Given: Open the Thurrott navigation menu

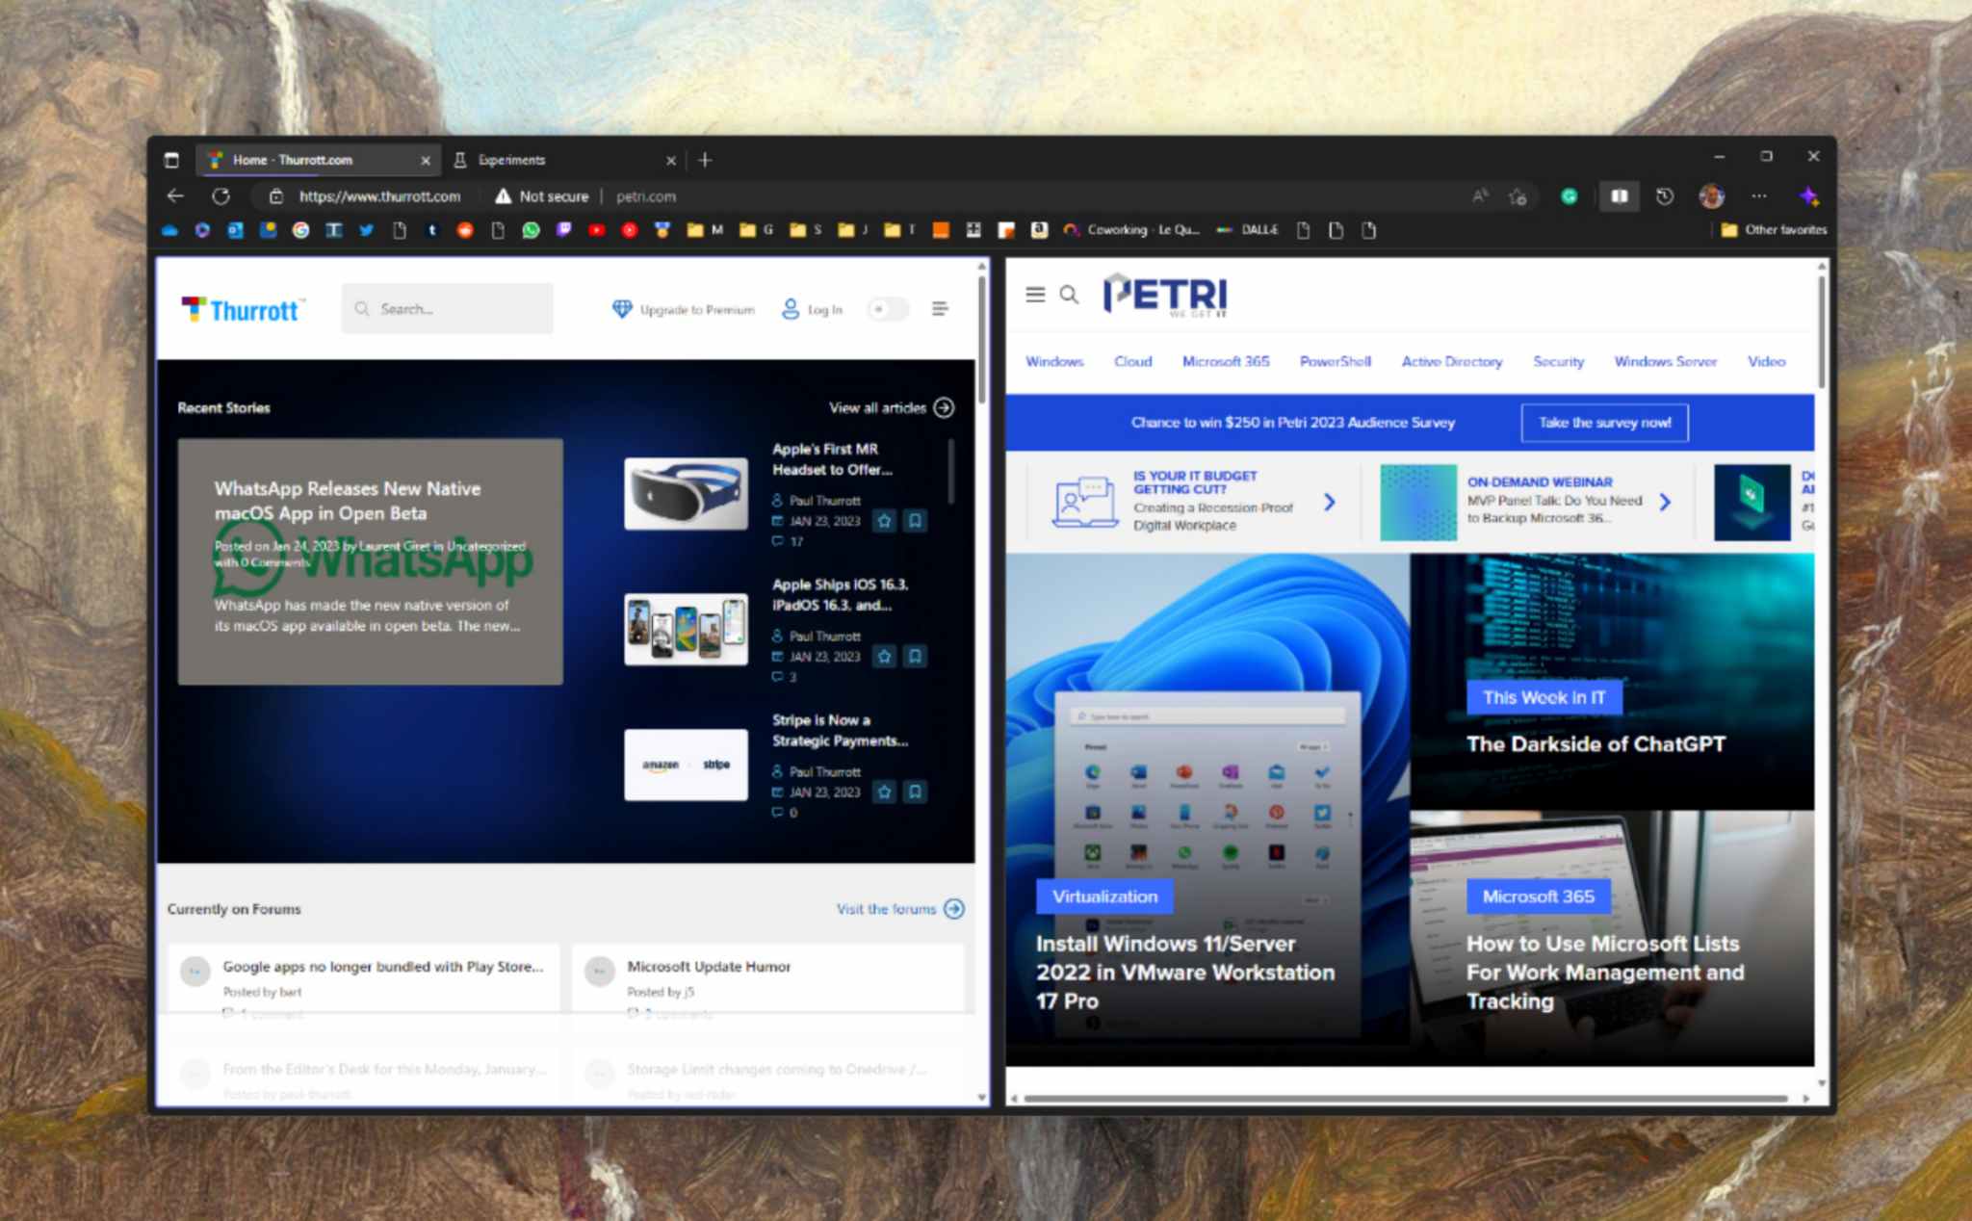Looking at the screenshot, I should click(940, 309).
